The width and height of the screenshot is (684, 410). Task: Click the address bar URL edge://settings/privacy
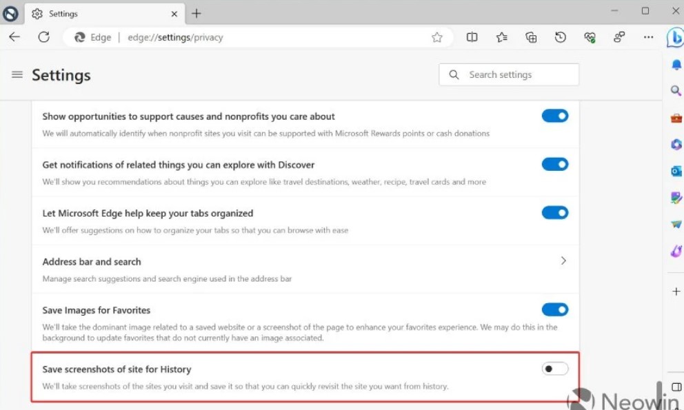click(x=175, y=37)
